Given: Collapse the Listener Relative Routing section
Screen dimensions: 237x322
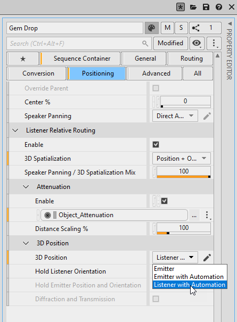Looking at the screenshot, I should click(x=15, y=130).
